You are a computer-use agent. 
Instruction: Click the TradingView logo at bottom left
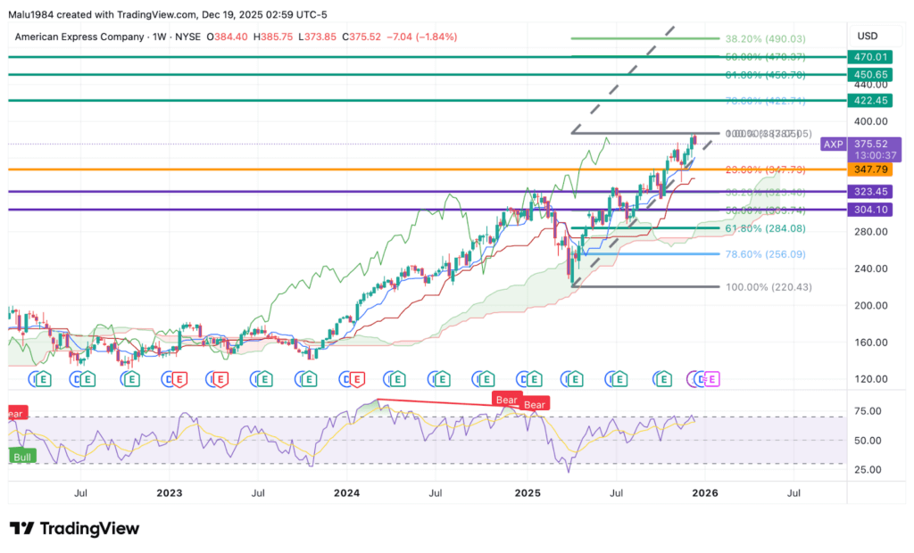click(74, 528)
